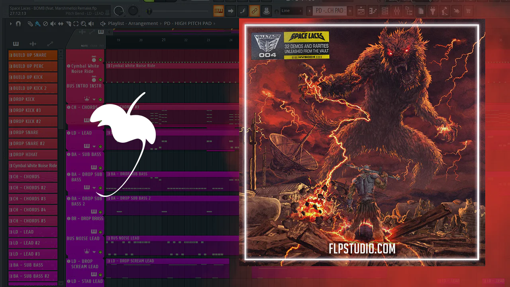Adjust the main pitch knob
The width and height of the screenshot is (510, 287).
coord(133,11)
